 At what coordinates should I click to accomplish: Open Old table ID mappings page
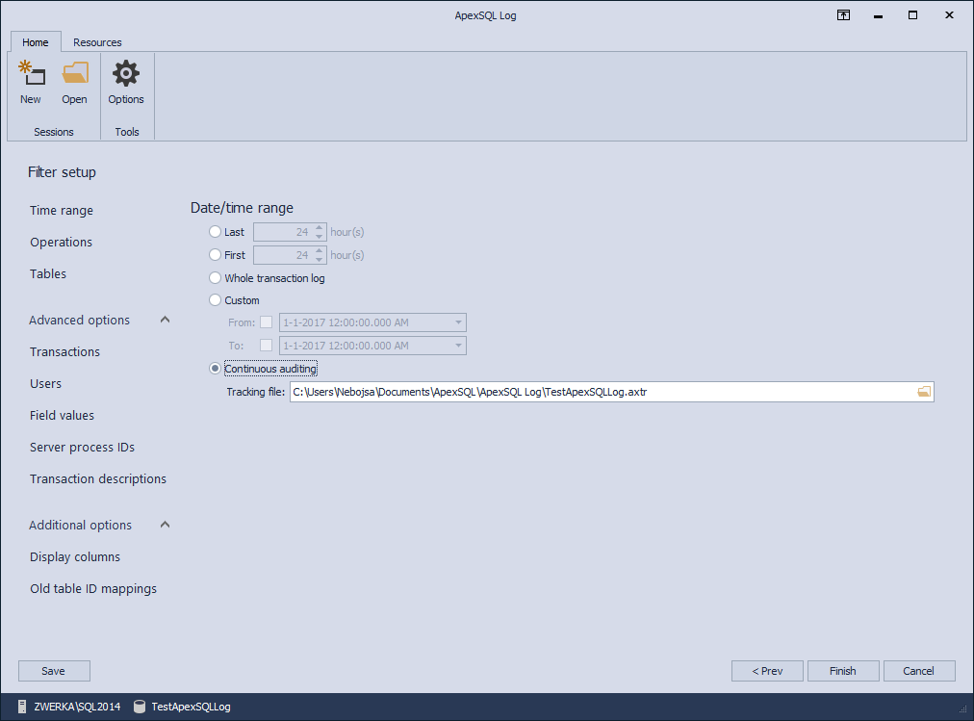pos(93,589)
